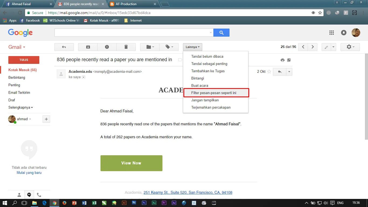Open Adobe Premiere from the taskbar

[x=164, y=203]
